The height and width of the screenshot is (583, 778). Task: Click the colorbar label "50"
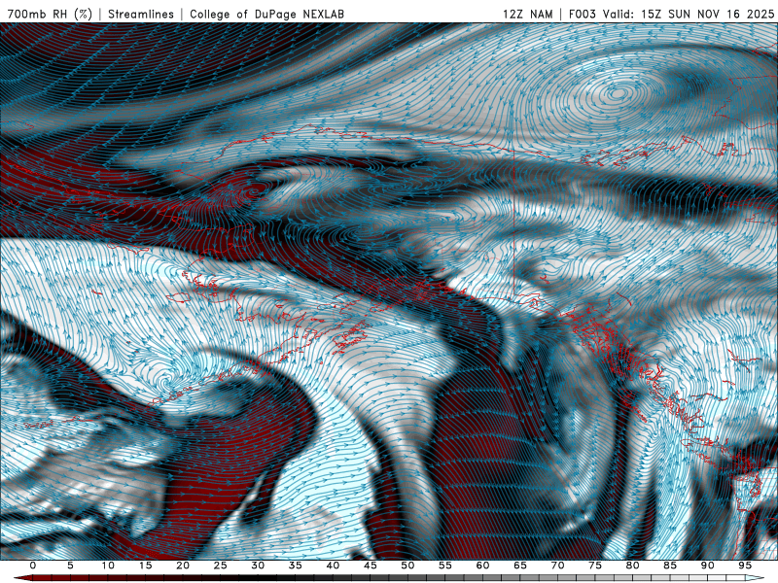pos(407,566)
